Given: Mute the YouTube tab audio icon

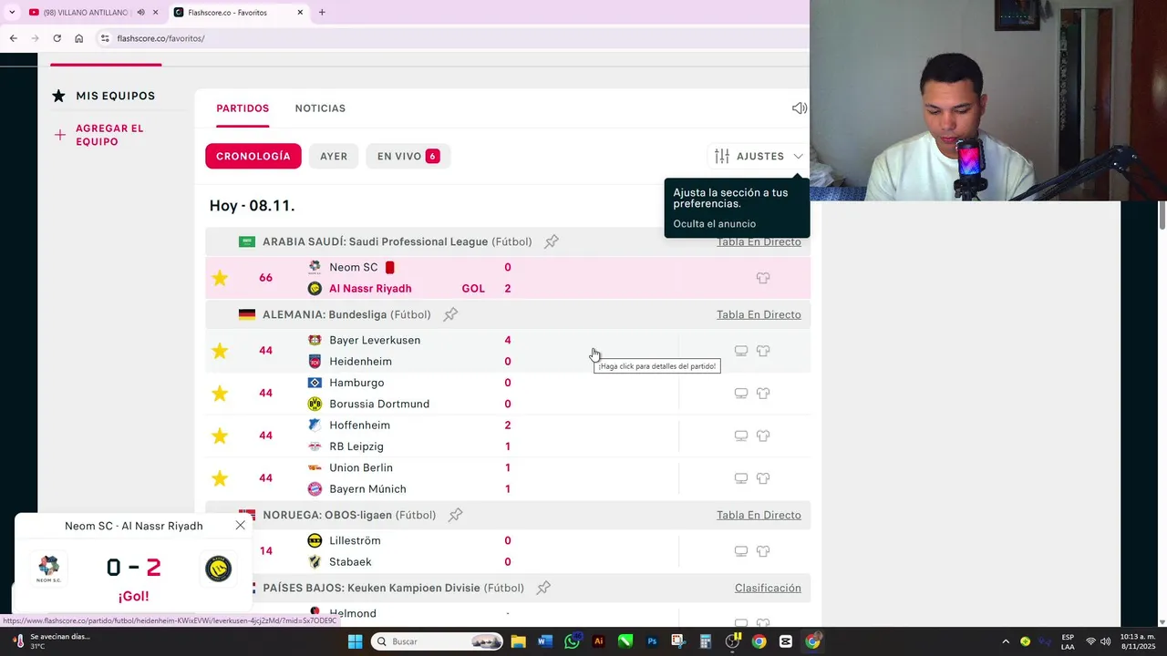Looking at the screenshot, I should coord(140,12).
